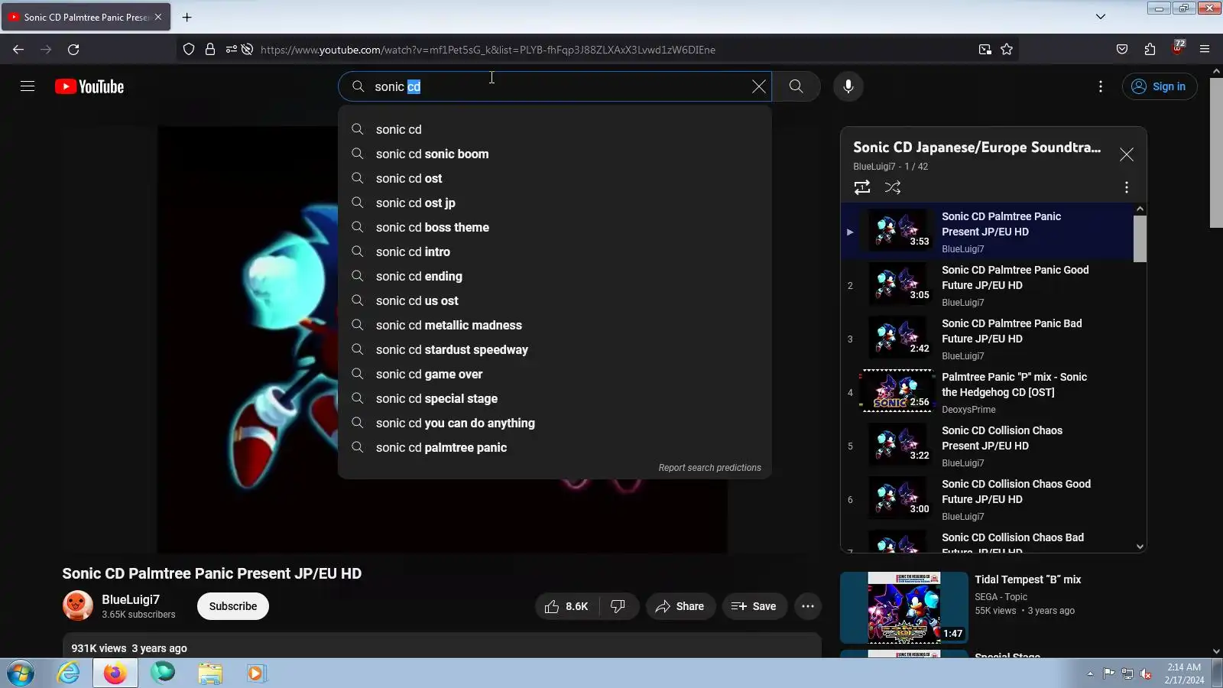Open Firefox from the taskbar
The height and width of the screenshot is (688, 1223).
click(115, 673)
